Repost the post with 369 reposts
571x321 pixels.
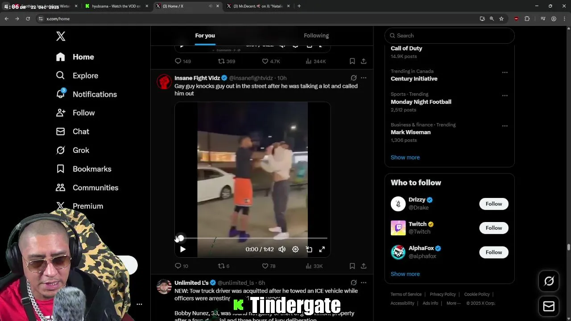point(226,61)
